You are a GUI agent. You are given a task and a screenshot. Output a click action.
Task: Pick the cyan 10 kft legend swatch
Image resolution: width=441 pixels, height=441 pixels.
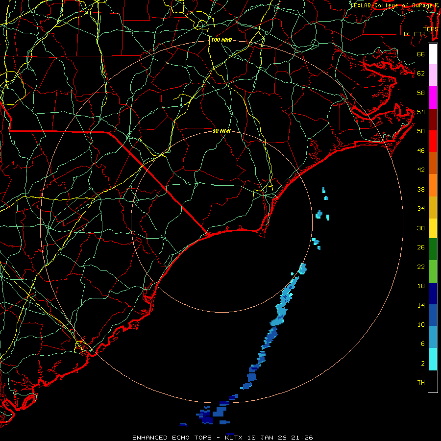point(433,359)
